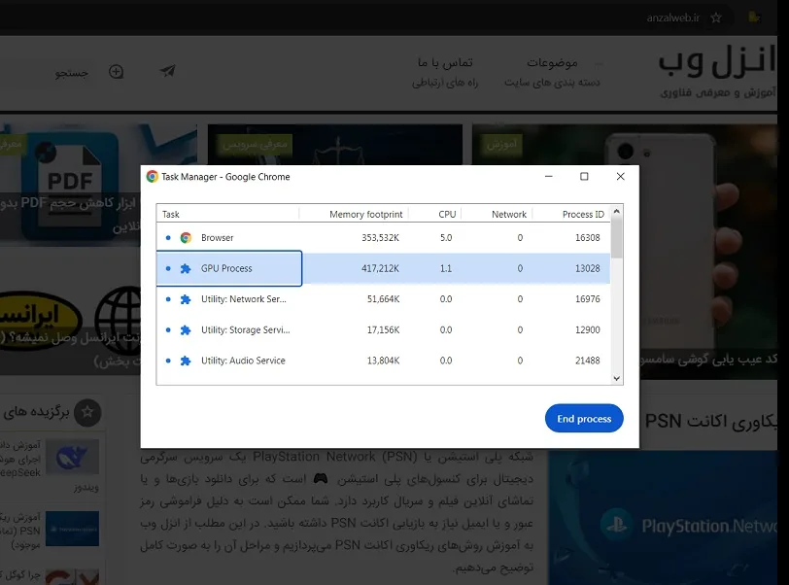Screen dimensions: 789x585
Task: Close the Task Manager window
Action: (621, 177)
